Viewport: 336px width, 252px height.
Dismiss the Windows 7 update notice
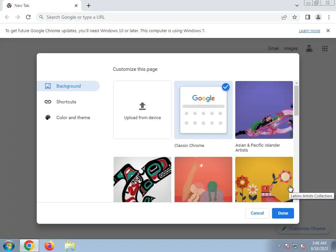point(328,31)
